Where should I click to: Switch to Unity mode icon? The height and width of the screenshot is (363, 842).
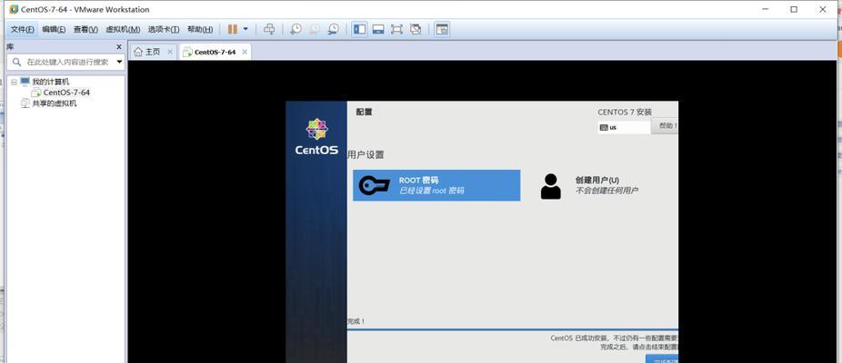click(416, 29)
